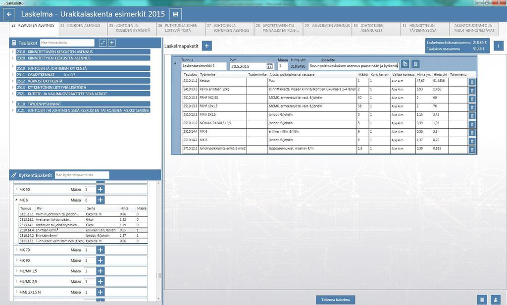Add the MK 6 connection package
The image size is (507, 305).
pos(101,200)
